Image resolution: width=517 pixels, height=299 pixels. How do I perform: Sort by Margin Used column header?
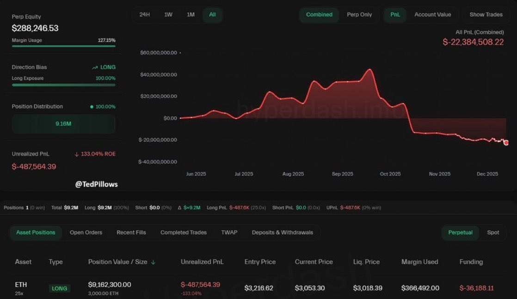(419, 262)
